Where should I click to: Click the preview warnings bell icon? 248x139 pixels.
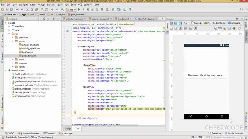click(239, 28)
